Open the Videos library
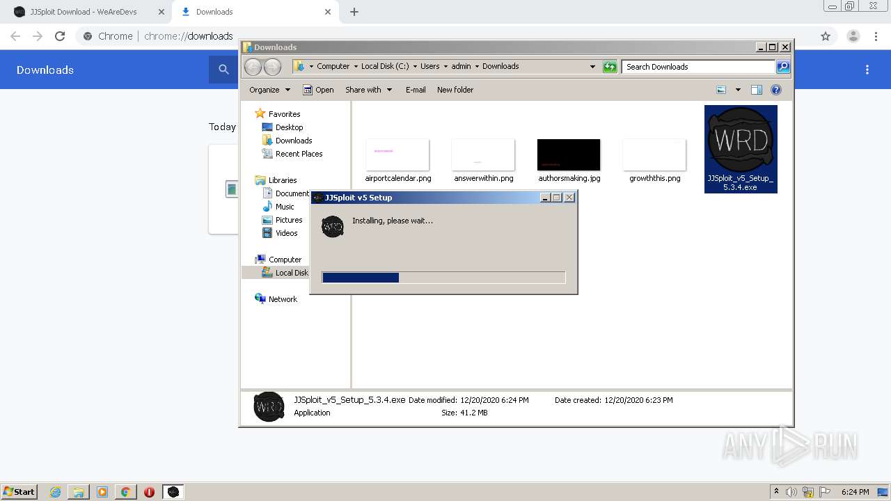 (280, 233)
